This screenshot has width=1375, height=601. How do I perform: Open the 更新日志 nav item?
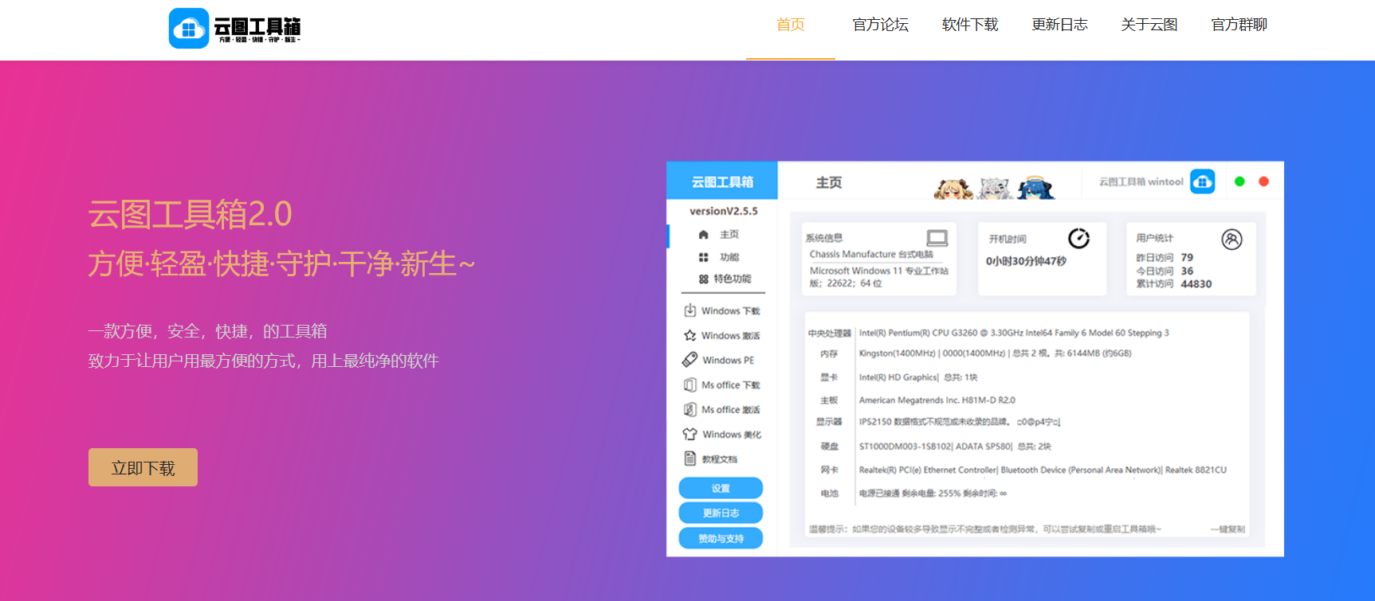pos(1059,25)
